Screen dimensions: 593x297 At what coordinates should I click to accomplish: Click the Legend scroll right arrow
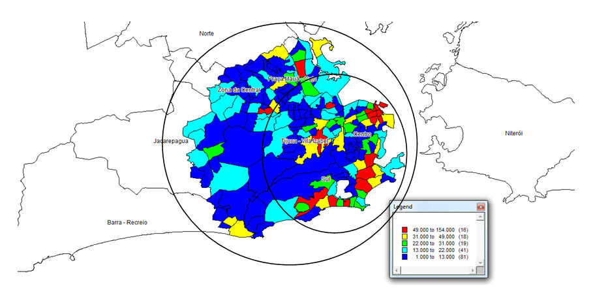pyautogui.click(x=474, y=271)
